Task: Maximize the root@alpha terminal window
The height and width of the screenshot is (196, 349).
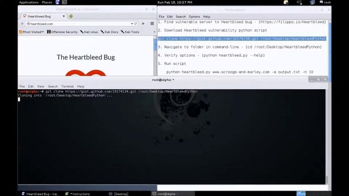Action: (318, 79)
